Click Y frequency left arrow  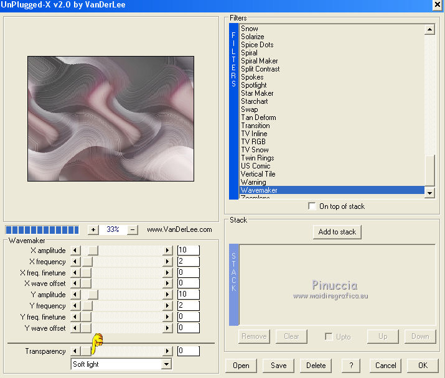(75, 306)
